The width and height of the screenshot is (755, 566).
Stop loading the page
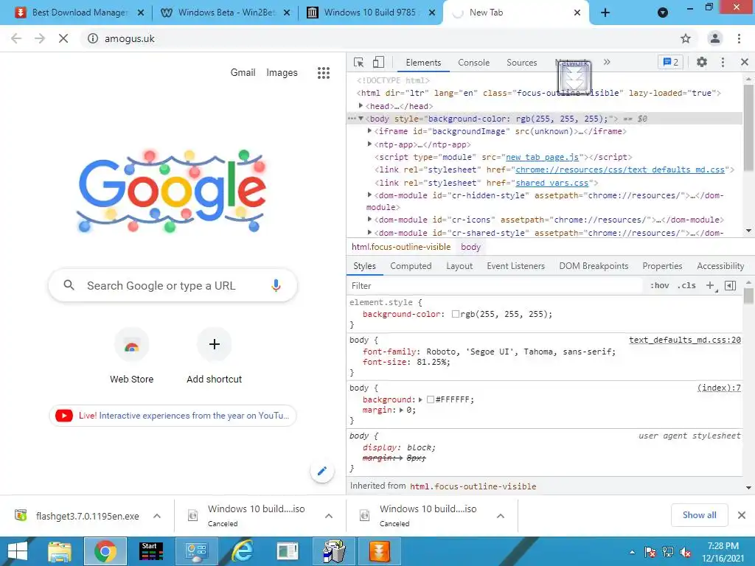pyautogui.click(x=63, y=38)
